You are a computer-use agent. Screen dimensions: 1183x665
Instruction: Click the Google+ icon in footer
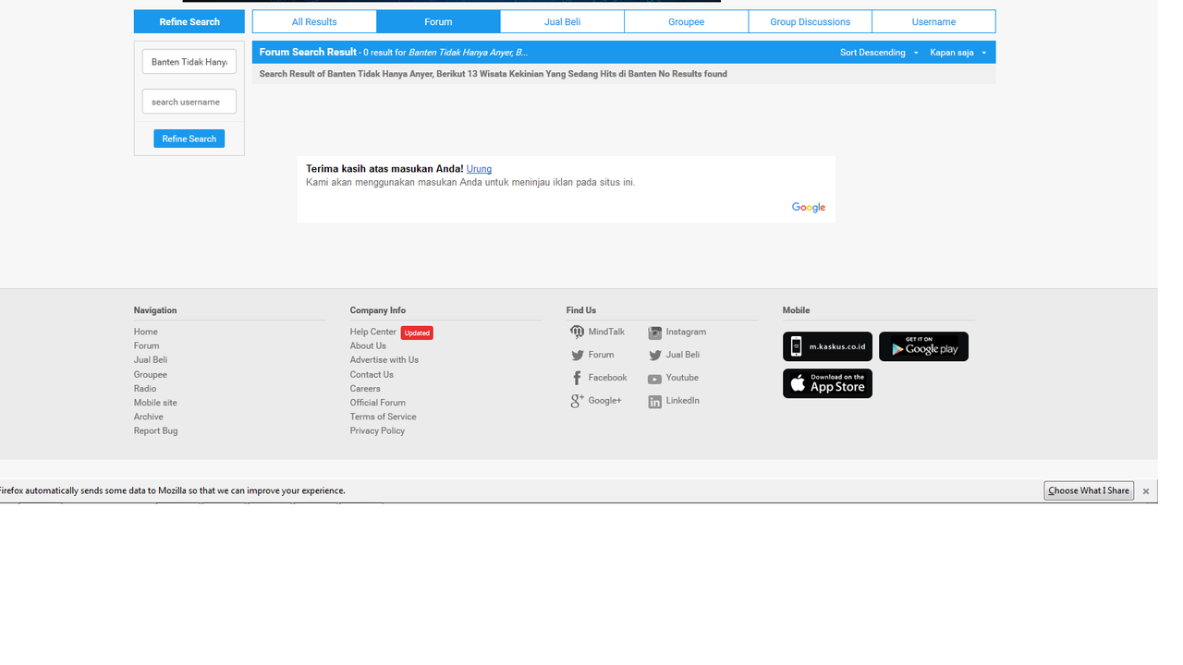click(x=577, y=401)
